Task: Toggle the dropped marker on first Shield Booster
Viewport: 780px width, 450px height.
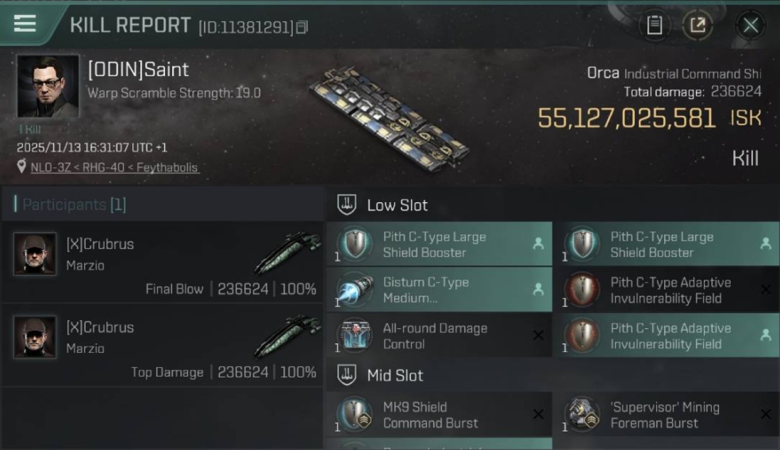Action: pyautogui.click(x=538, y=244)
